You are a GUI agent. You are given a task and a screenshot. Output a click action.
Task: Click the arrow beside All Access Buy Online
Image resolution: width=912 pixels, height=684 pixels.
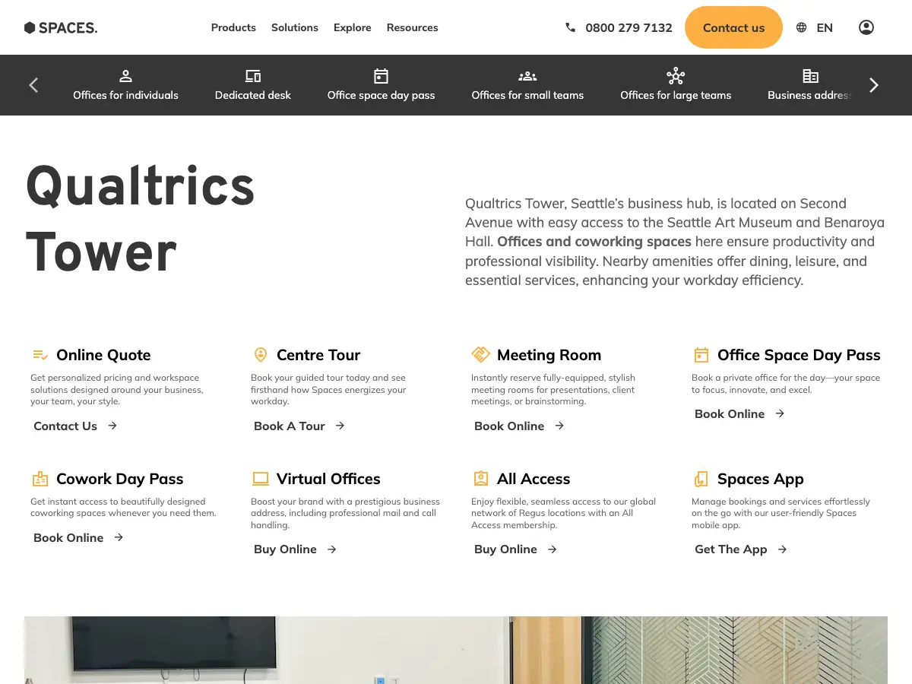pyautogui.click(x=553, y=549)
